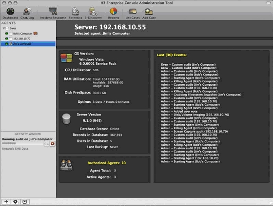Viewport: 273px width, 213px height.
Task: Click Uptime value '3 Days 7 Hours 0 Minutes'
Action: [x=111, y=102]
